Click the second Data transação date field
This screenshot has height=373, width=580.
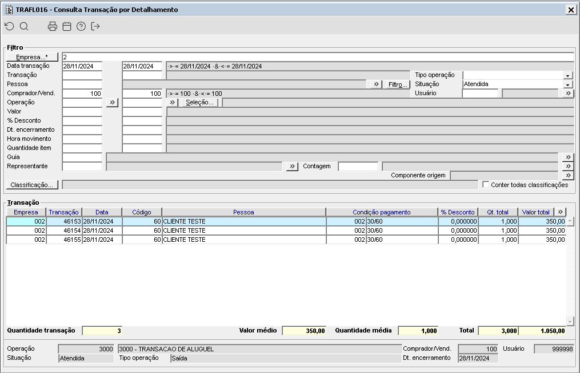pyautogui.click(x=142, y=66)
